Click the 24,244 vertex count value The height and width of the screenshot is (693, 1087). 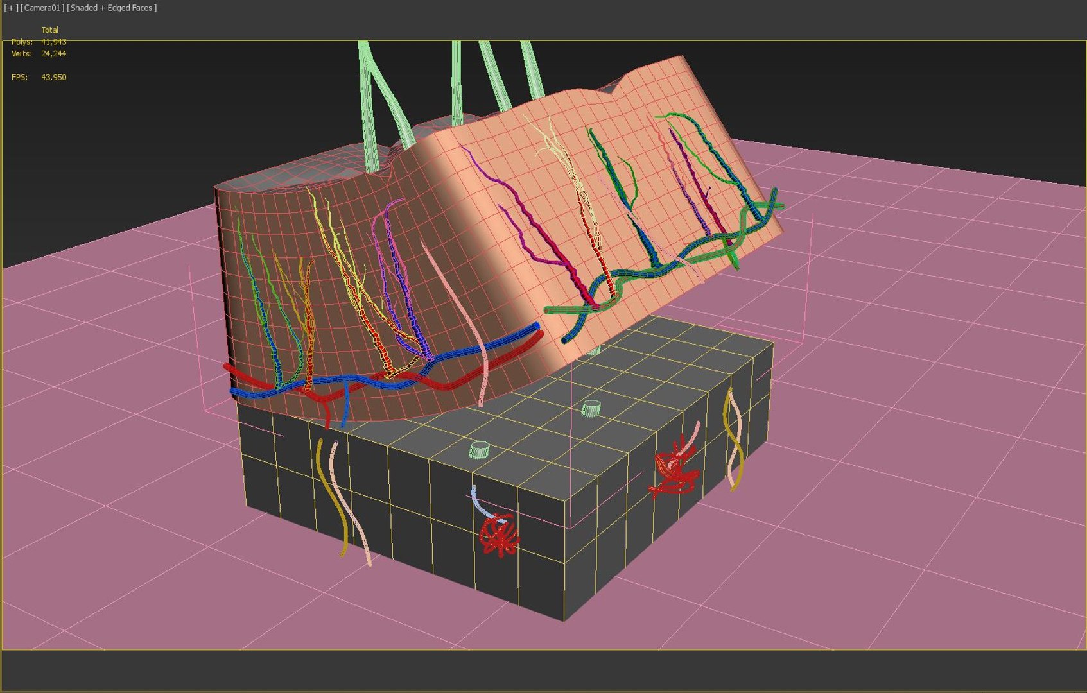(53, 54)
